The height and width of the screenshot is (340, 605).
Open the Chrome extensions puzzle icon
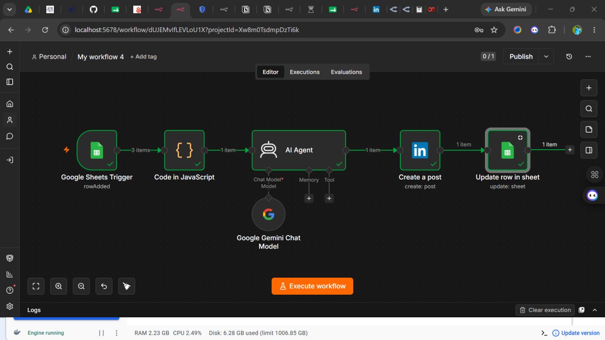click(552, 30)
